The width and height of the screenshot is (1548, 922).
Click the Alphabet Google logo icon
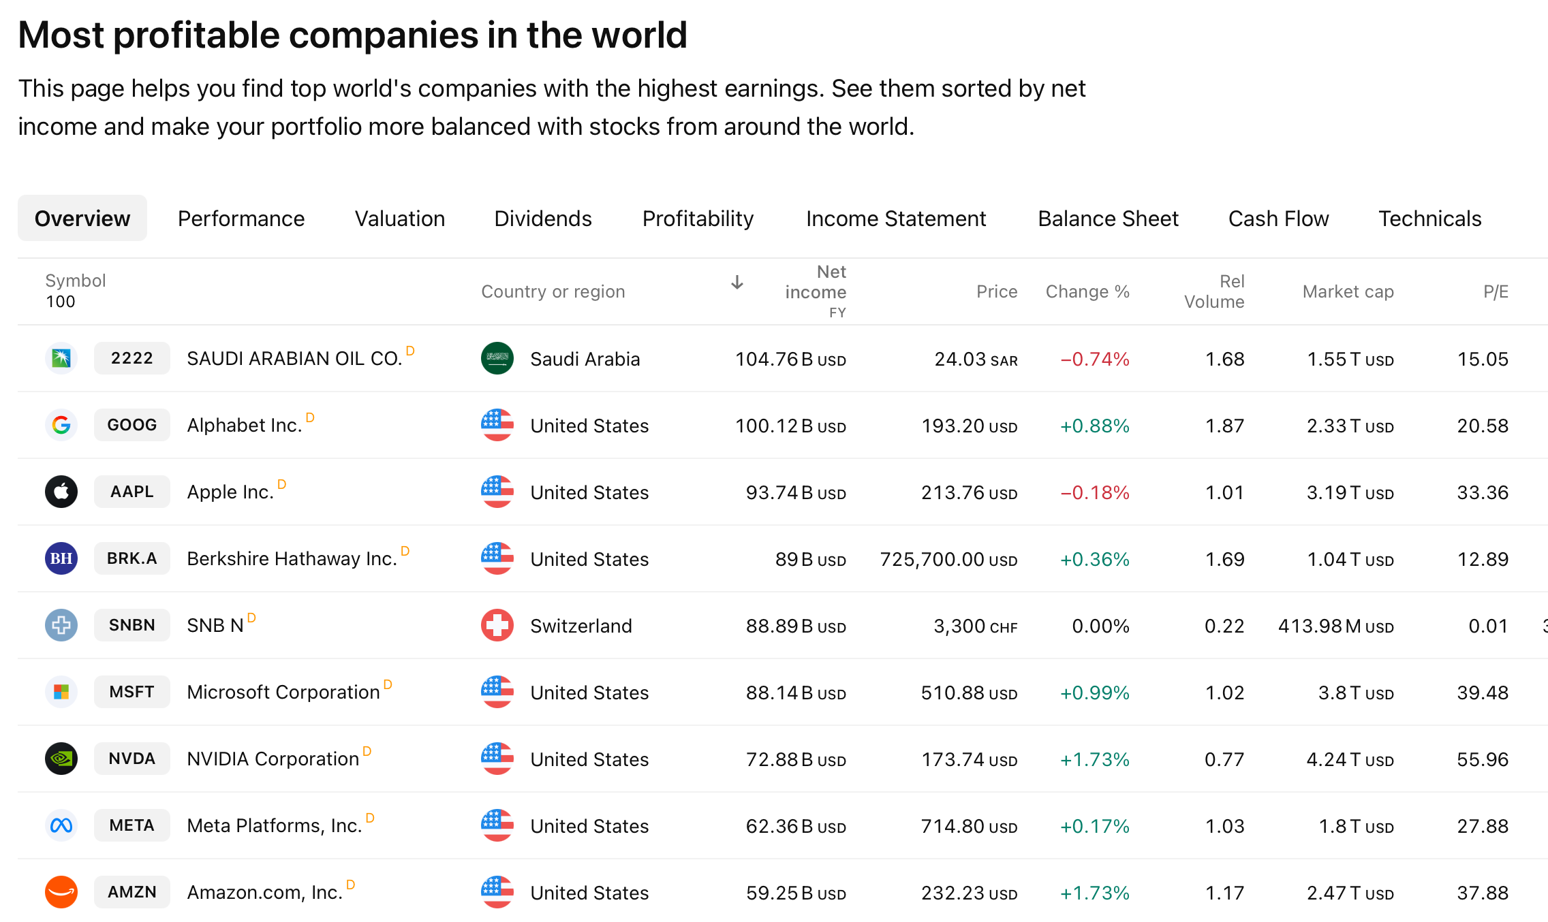coord(61,425)
